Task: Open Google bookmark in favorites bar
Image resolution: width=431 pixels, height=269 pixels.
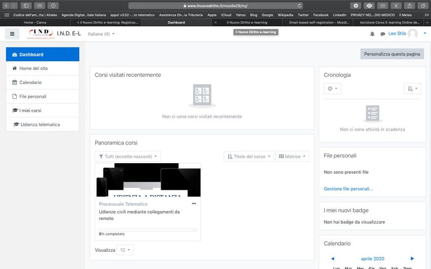Action: 267,15
